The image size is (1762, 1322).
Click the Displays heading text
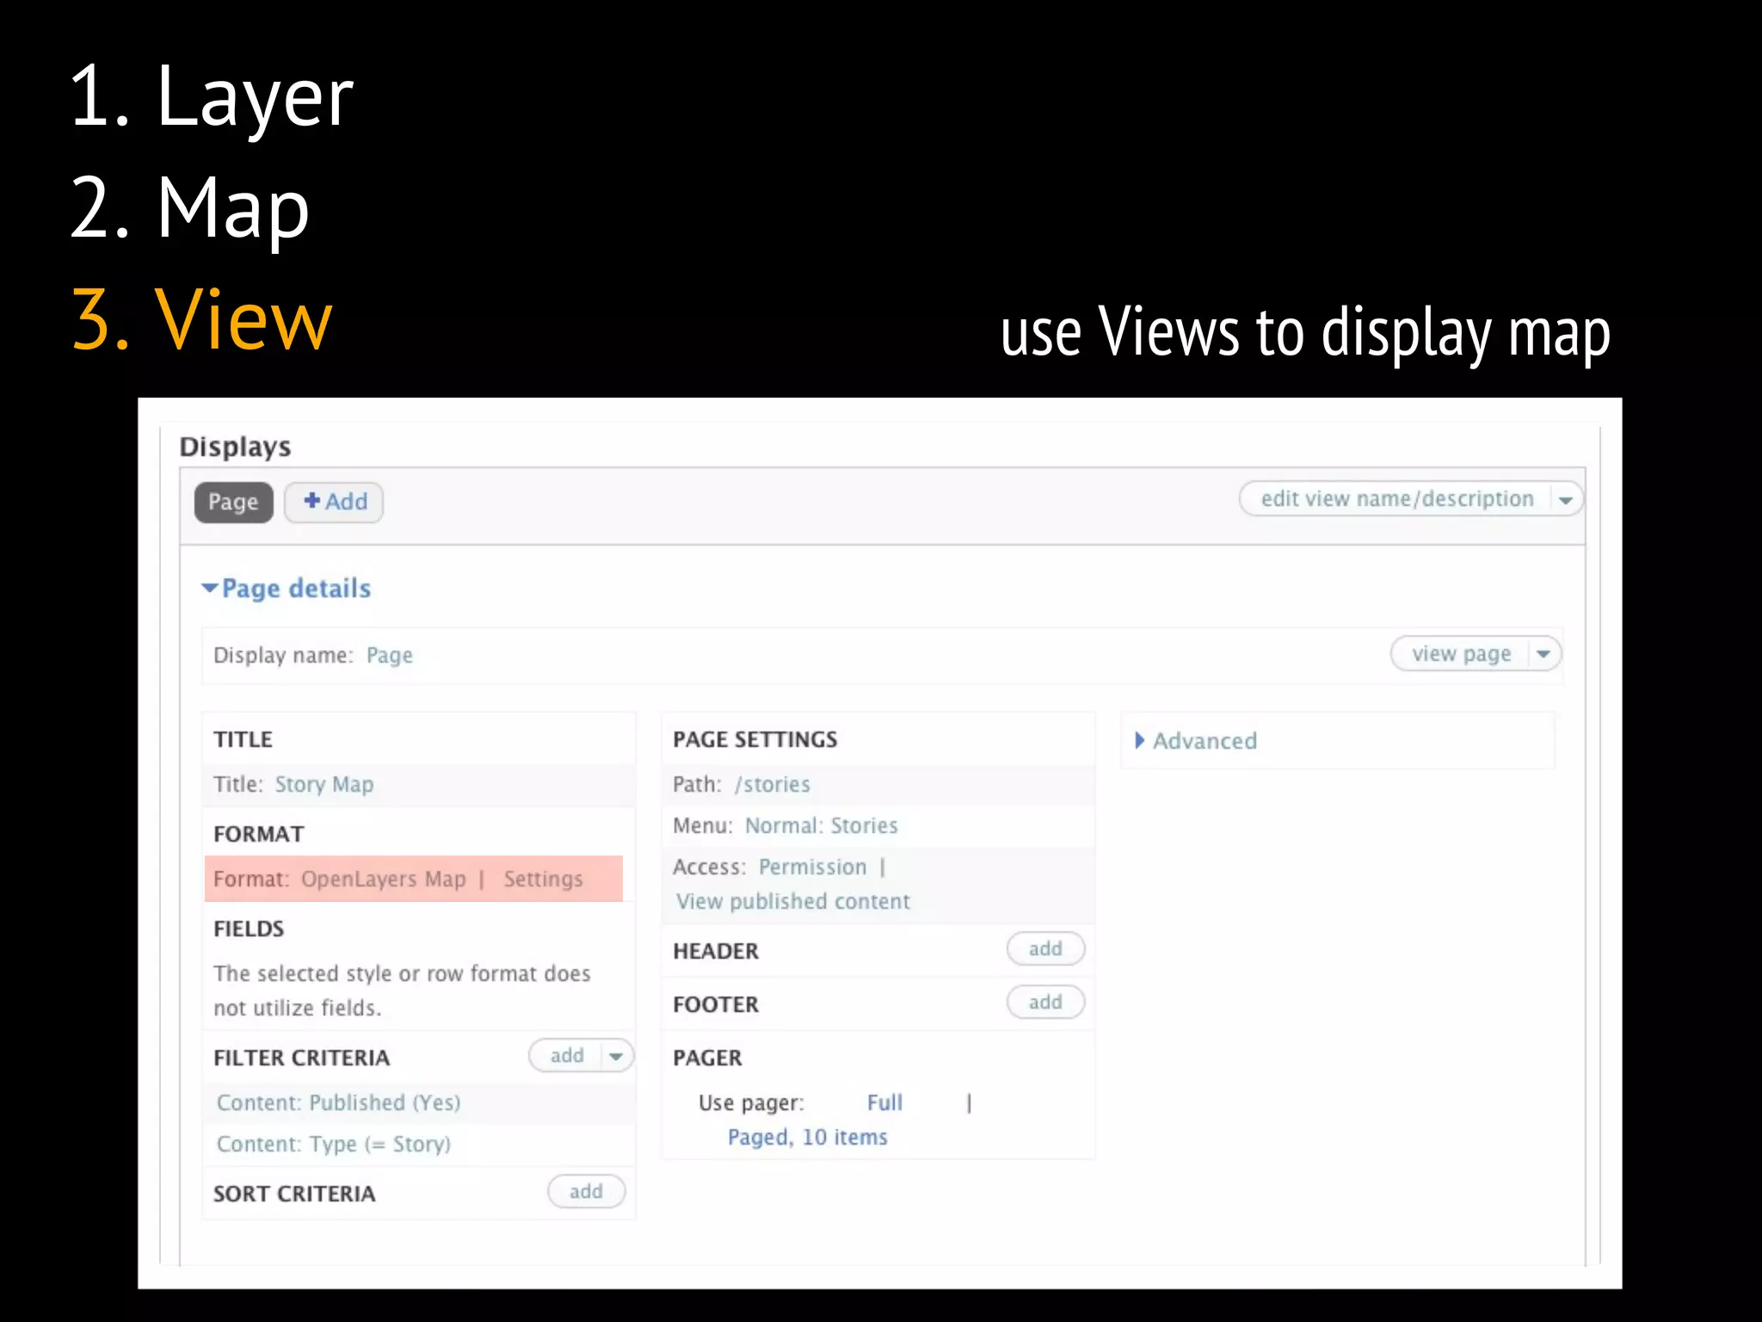[235, 447]
